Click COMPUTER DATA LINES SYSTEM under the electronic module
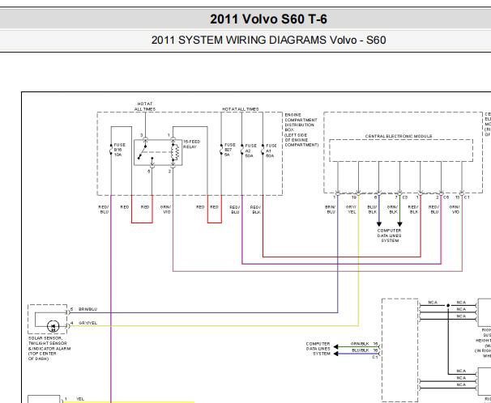The height and width of the screenshot is (403, 491). [x=390, y=235]
